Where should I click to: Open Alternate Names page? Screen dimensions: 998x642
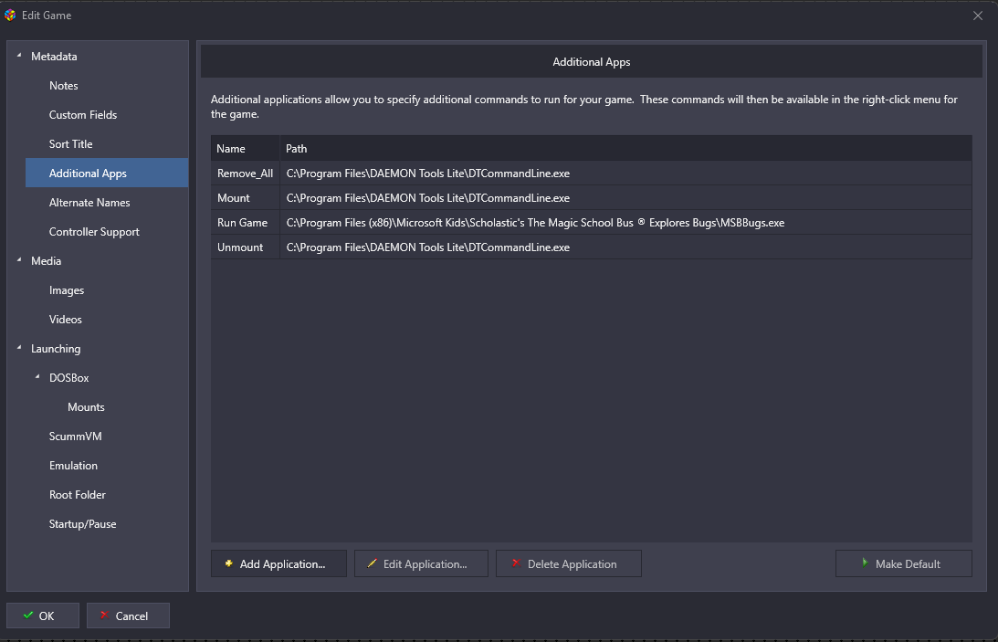click(x=89, y=203)
